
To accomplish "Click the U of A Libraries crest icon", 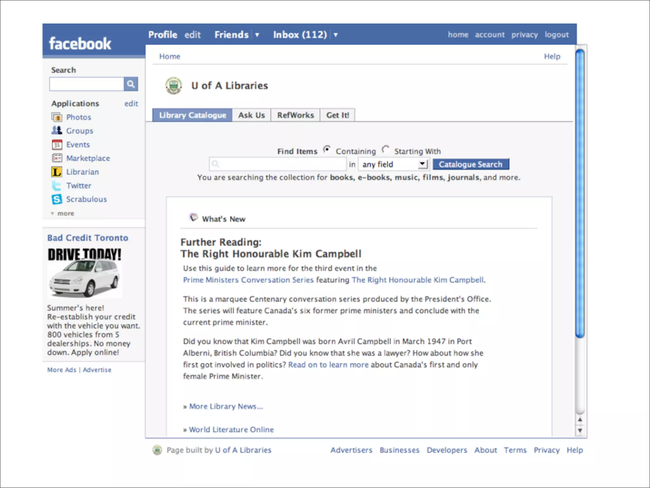I will coord(174,86).
